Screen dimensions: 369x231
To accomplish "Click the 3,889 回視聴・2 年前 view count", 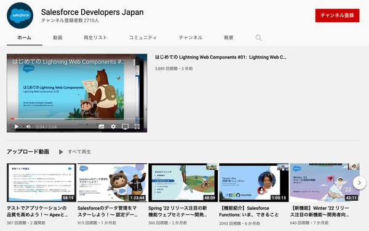I will click(173, 69).
